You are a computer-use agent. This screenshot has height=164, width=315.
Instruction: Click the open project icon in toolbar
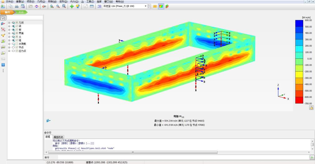click(3, 6)
